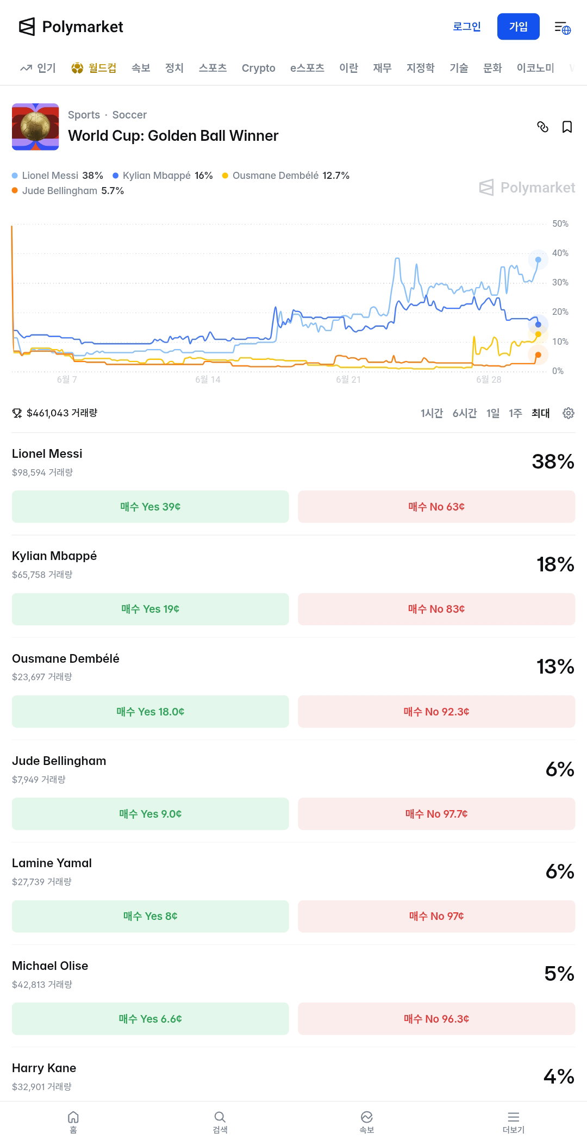Open chart settings gear icon
Image resolution: width=587 pixels, height=1145 pixels.
click(569, 413)
